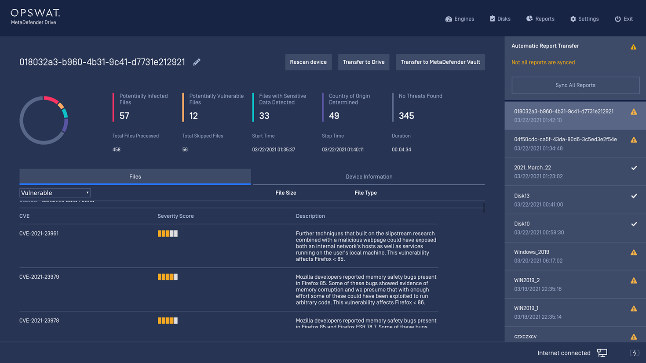This screenshot has width=646, height=363.
Task: Click CVE-2021-23979 entry
Action: (39, 277)
